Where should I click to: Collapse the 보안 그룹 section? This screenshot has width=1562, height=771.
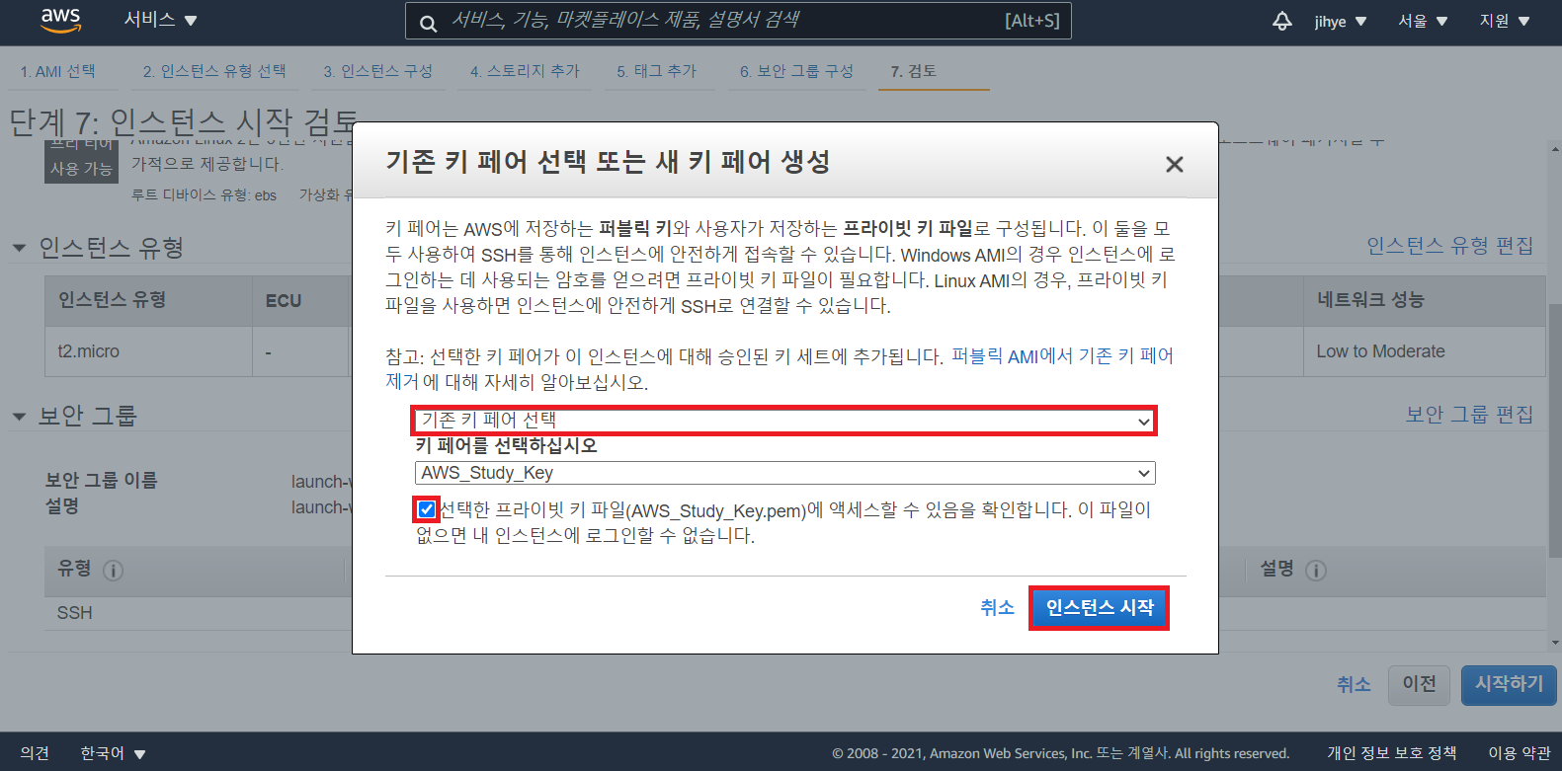coord(19,417)
